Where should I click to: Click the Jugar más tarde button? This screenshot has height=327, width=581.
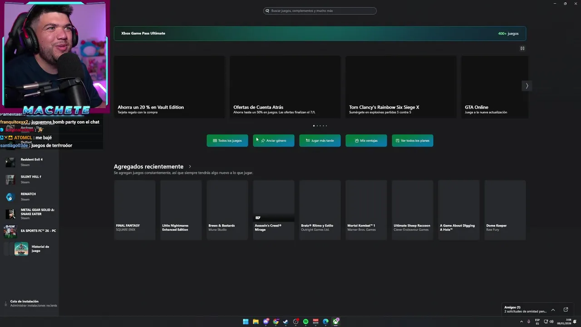pyautogui.click(x=320, y=141)
